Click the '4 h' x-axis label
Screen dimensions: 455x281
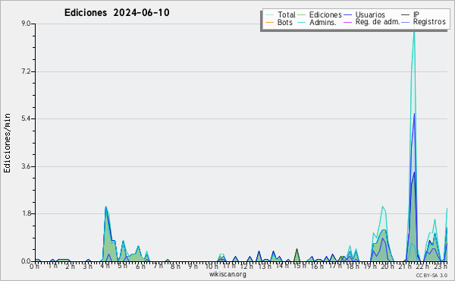point(105,266)
